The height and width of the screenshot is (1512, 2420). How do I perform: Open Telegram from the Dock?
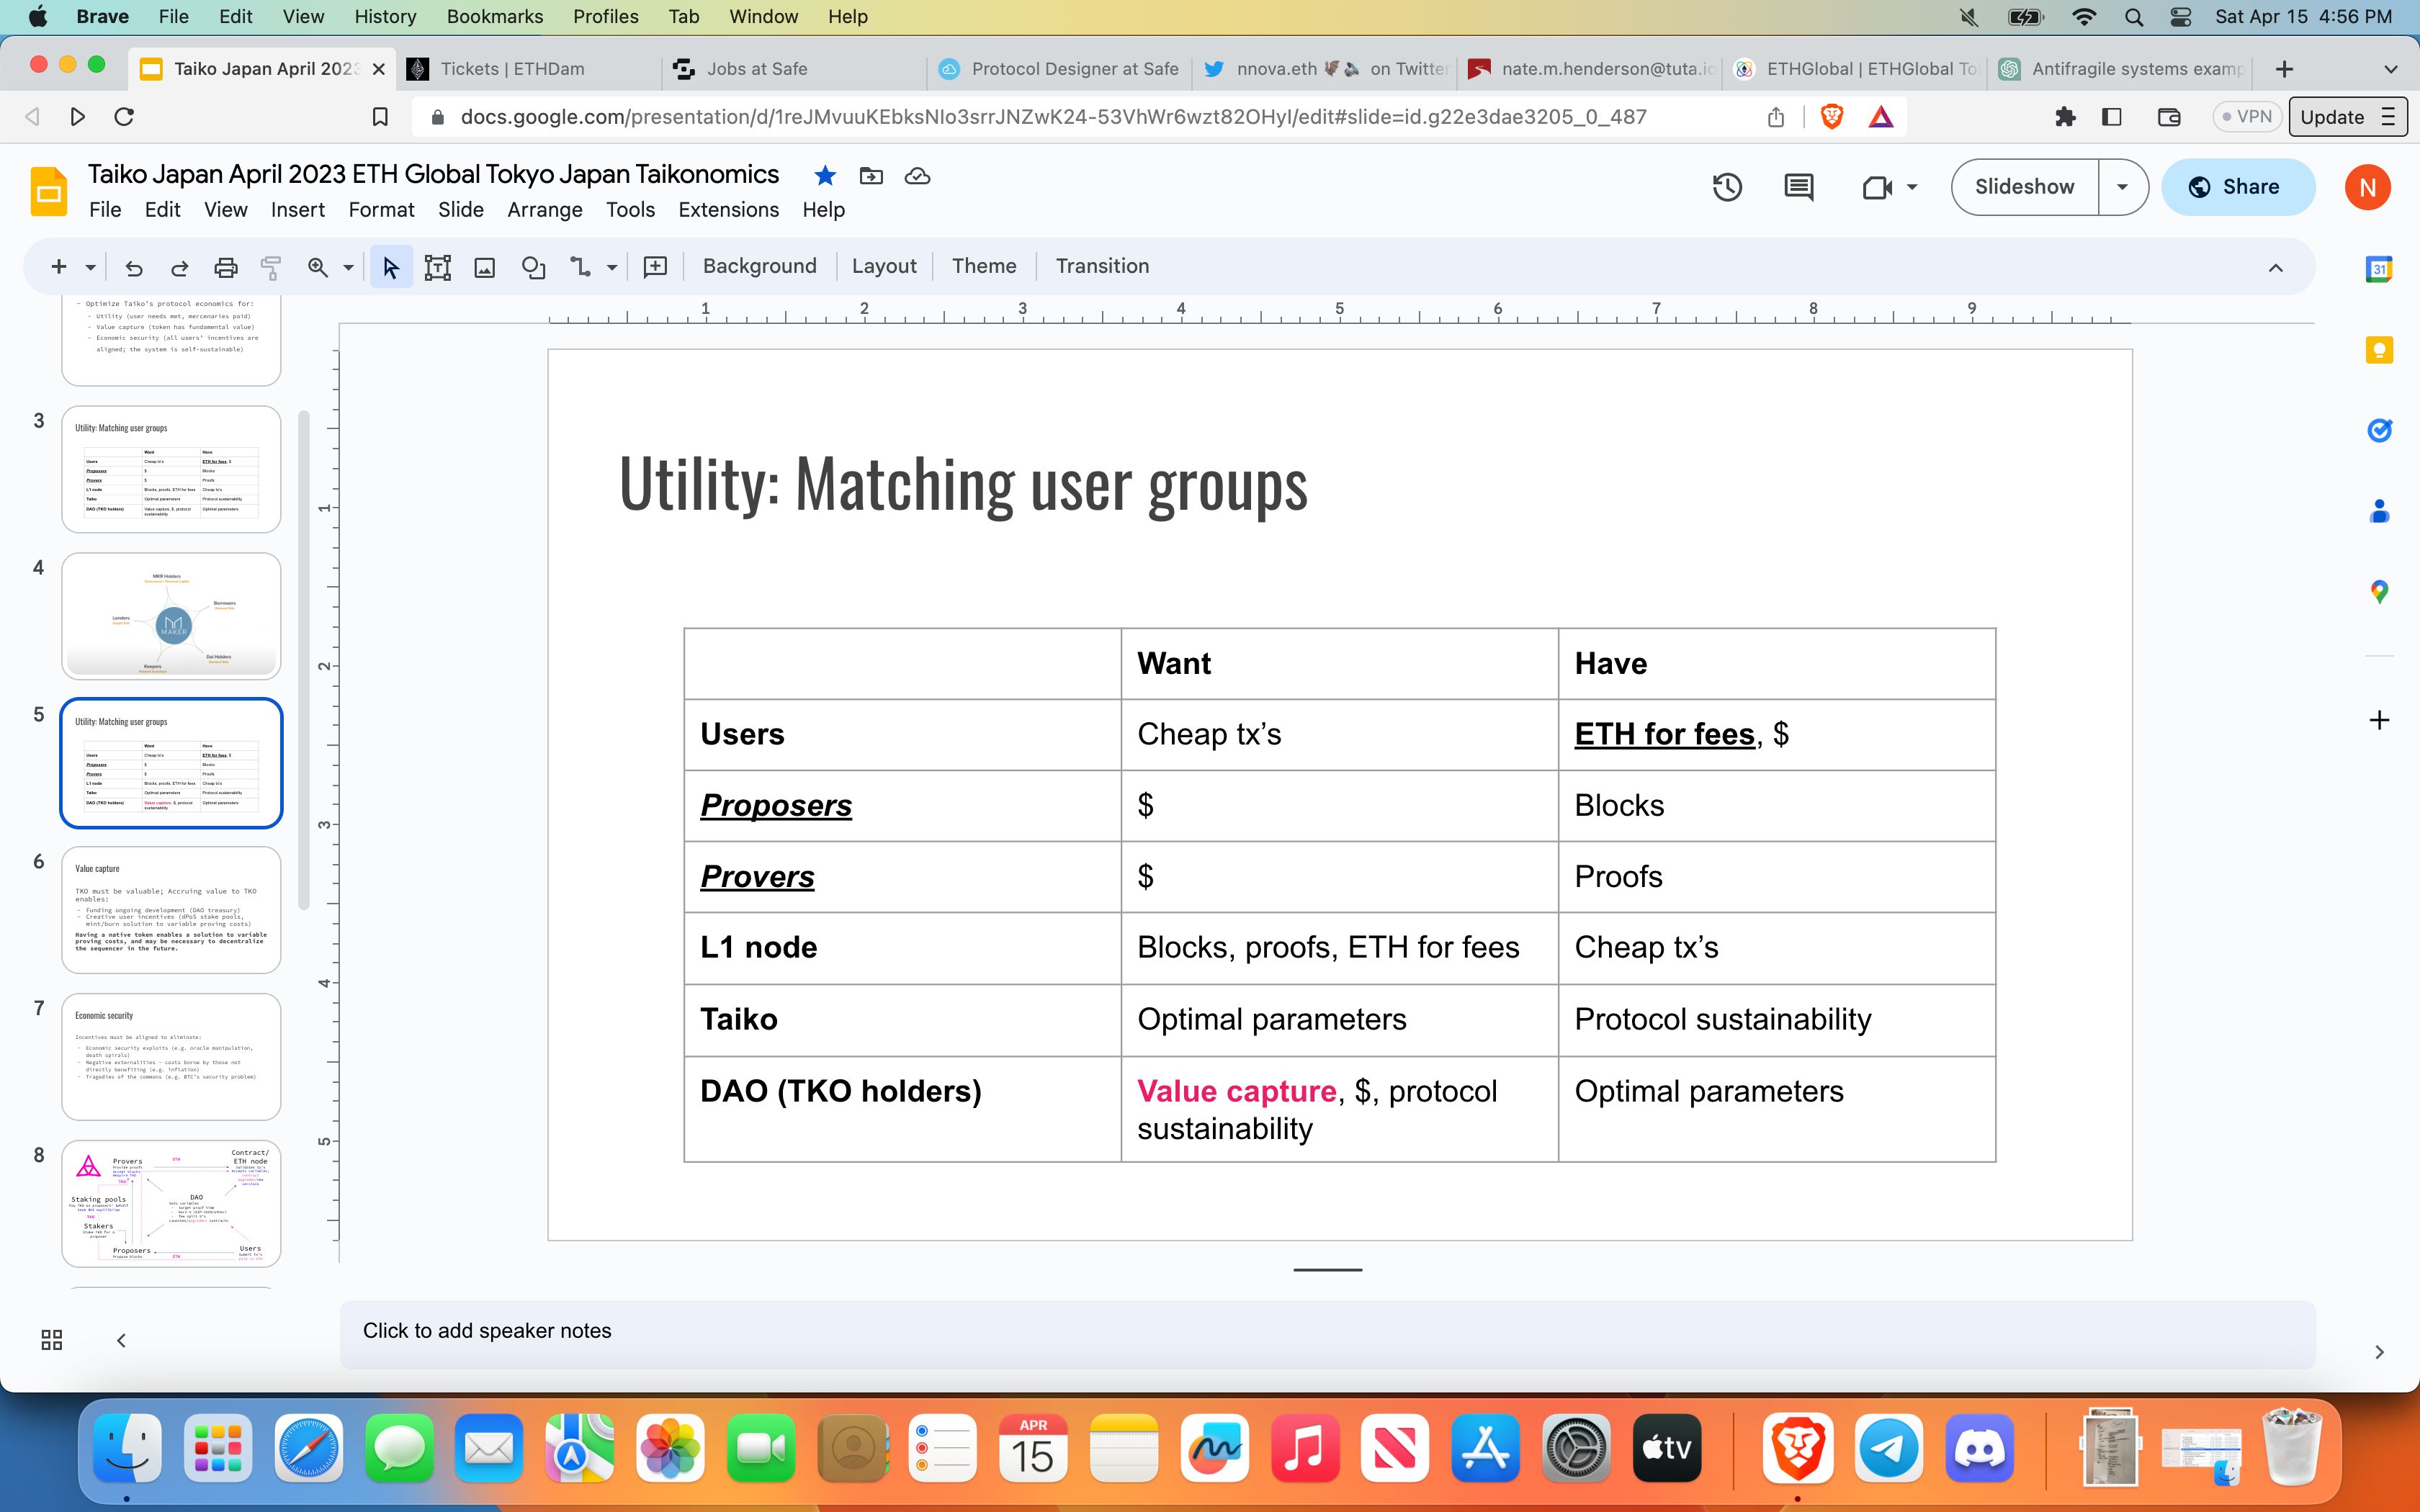pyautogui.click(x=1888, y=1448)
